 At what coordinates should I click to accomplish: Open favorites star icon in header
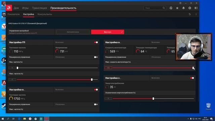click(x=177, y=8)
